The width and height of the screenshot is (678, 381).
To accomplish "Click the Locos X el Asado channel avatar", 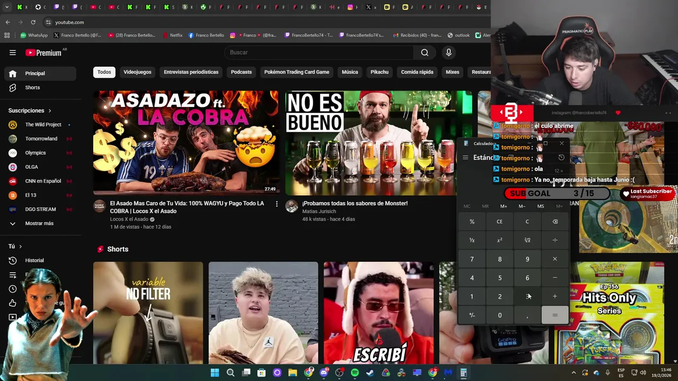I will coord(100,206).
